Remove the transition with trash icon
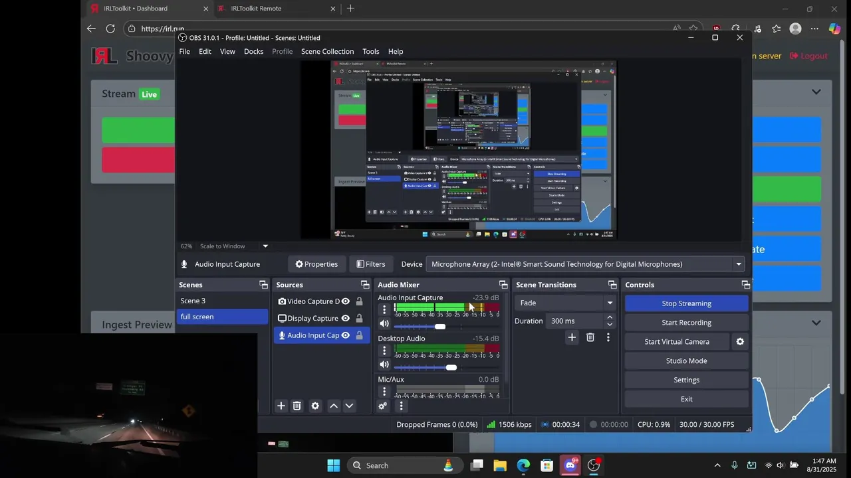 tap(590, 337)
